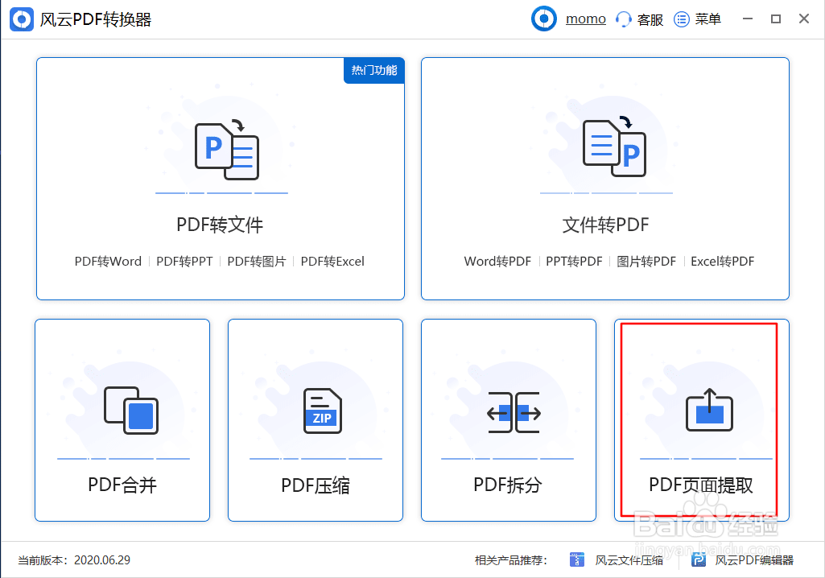Open the PDF转文件 card title
The width and height of the screenshot is (825, 578).
(x=220, y=225)
